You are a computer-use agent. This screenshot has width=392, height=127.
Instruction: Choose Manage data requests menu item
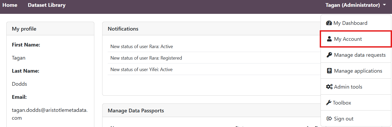click(x=360, y=55)
